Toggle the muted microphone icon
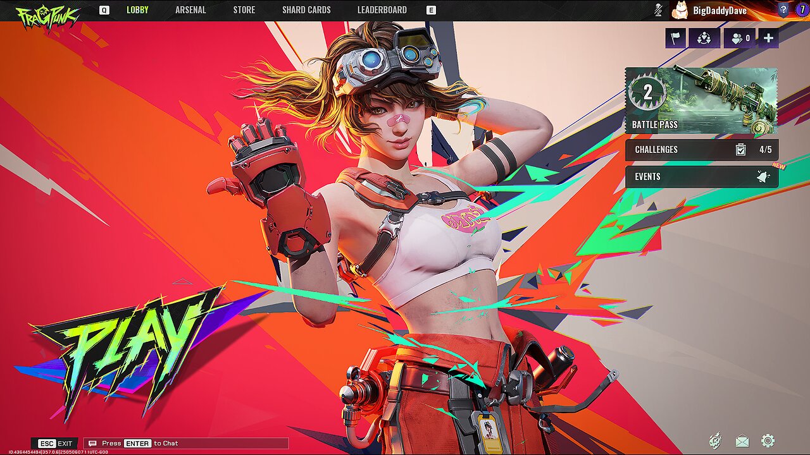The height and width of the screenshot is (455, 810). (x=658, y=10)
